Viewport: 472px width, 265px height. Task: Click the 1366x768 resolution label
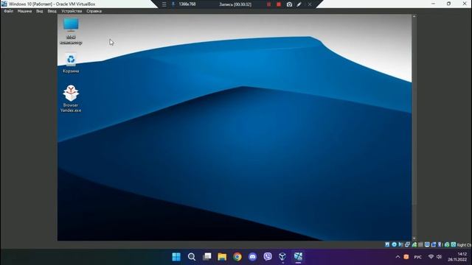point(187,4)
